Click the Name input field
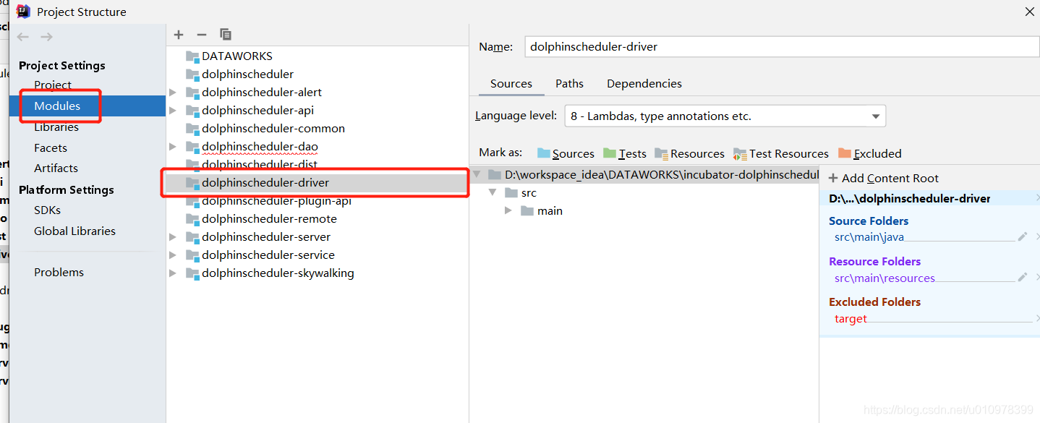 [781, 46]
